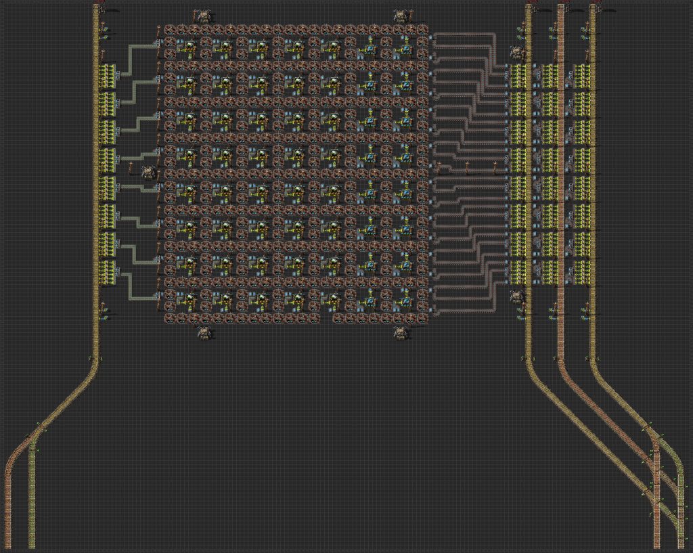Click the yellow assembler in bottom row, first column
The width and height of the screenshot is (693, 553).
pyautogui.click(x=189, y=300)
